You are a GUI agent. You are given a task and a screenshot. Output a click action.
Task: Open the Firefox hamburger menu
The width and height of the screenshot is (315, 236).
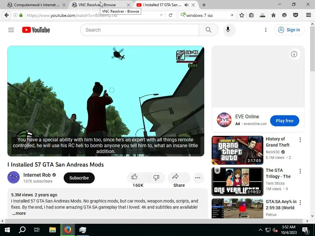click(x=309, y=15)
